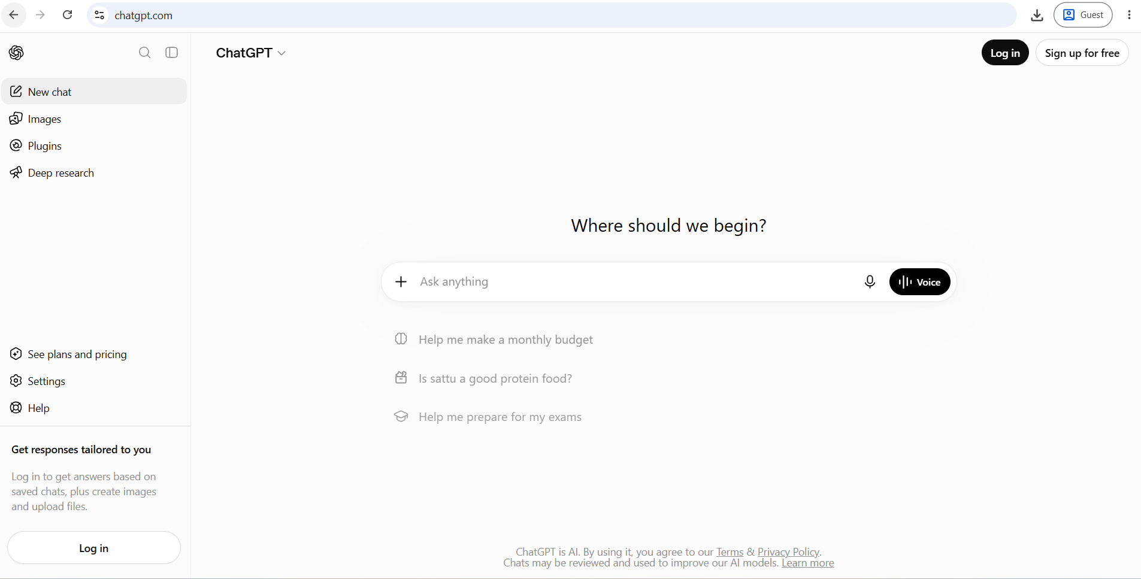The image size is (1141, 579).
Task: Open the Learn more link
Action: [807, 563]
